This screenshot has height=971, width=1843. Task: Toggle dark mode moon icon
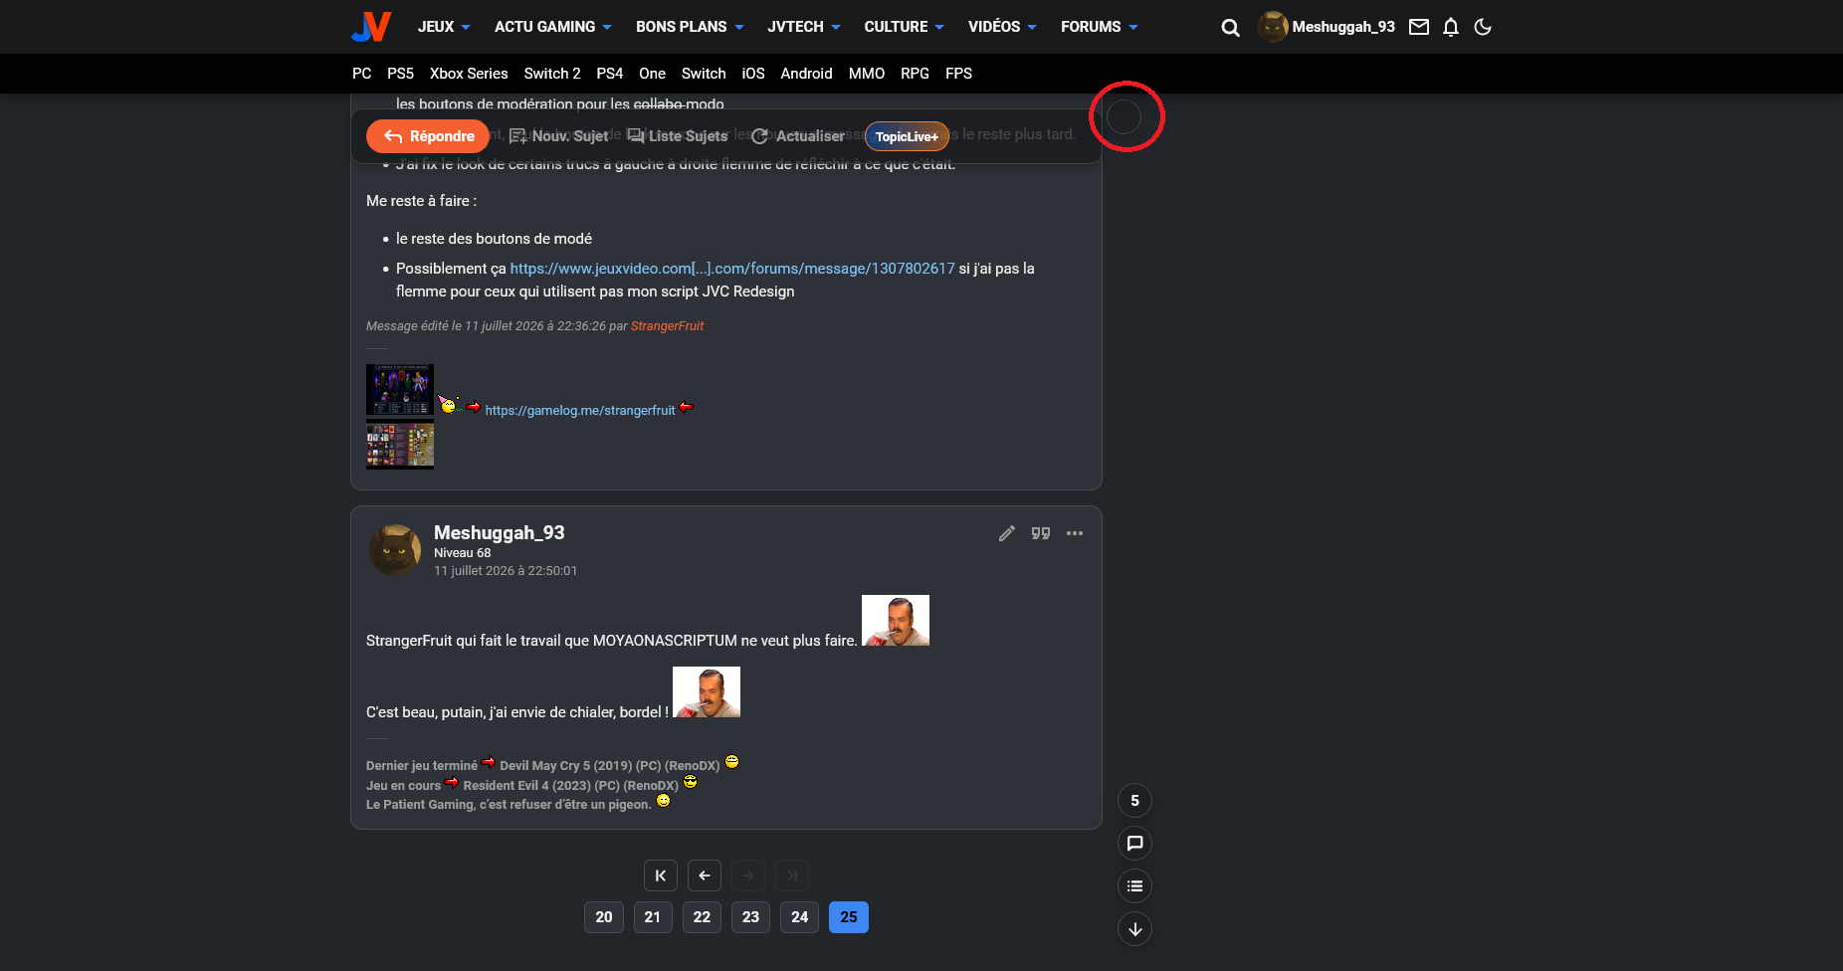point(1483,27)
